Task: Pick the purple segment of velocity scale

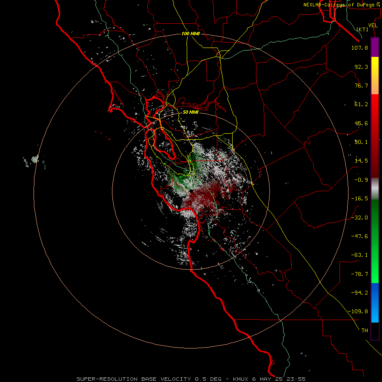Action: (x=375, y=47)
